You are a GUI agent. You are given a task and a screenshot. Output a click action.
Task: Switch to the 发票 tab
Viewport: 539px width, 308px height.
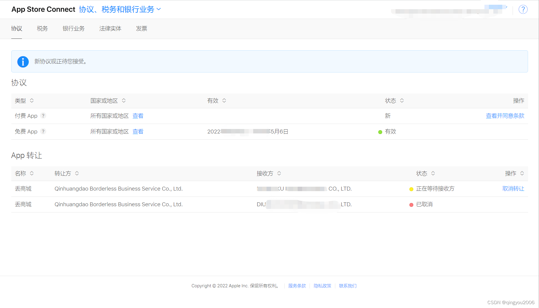click(x=141, y=28)
